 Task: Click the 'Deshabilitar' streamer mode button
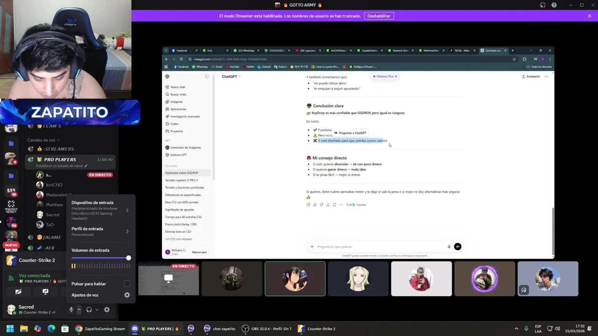379,16
